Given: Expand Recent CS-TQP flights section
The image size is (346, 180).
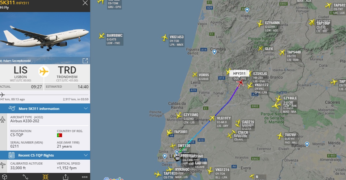Looking at the screenshot, I should 45,155.
